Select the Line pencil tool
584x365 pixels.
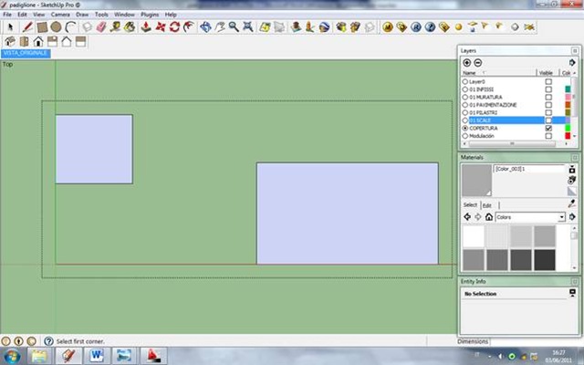click(26, 27)
